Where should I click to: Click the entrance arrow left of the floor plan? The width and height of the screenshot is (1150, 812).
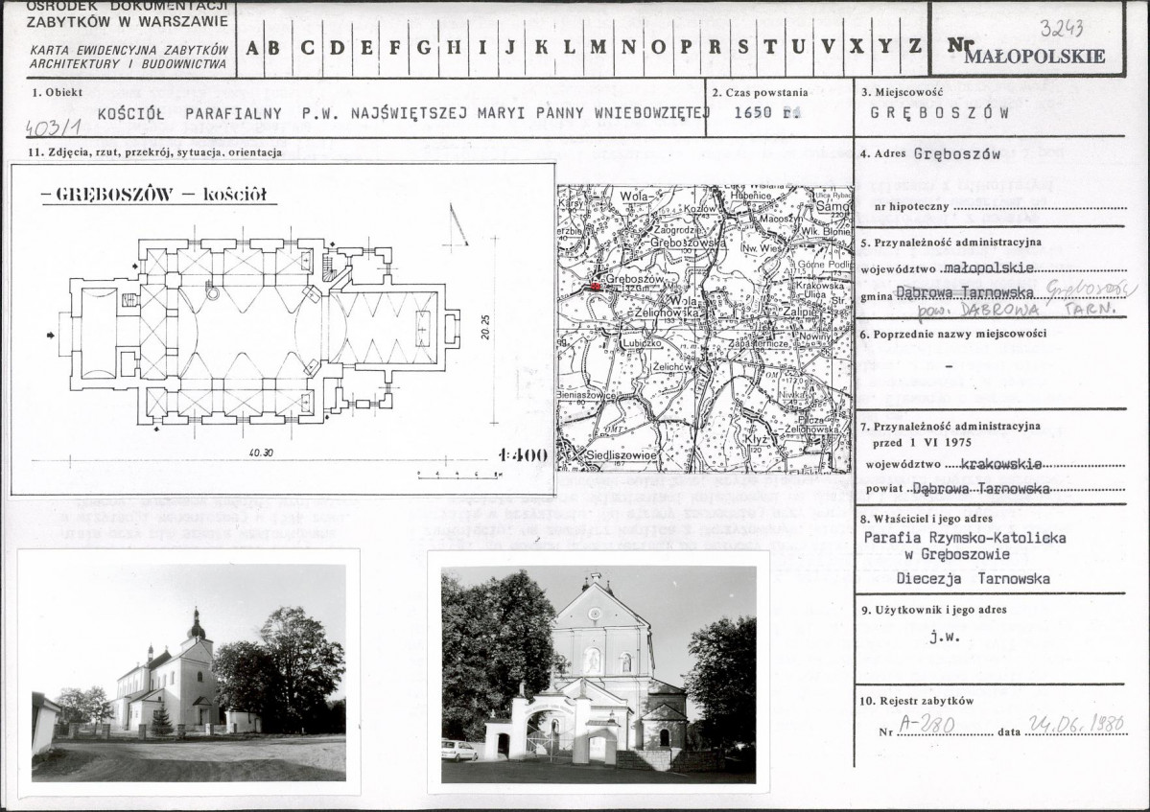[x=51, y=335]
